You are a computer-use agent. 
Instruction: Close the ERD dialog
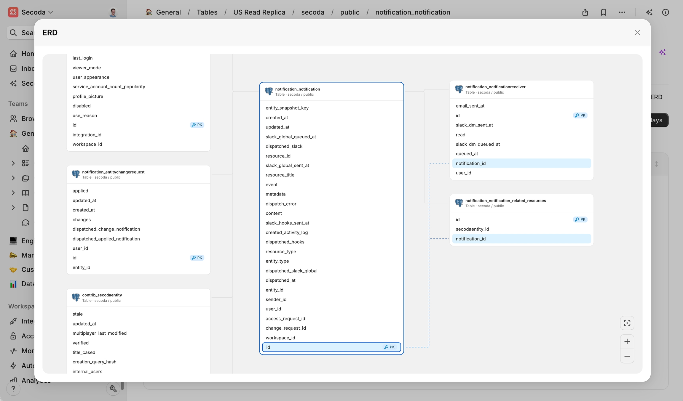click(x=637, y=33)
